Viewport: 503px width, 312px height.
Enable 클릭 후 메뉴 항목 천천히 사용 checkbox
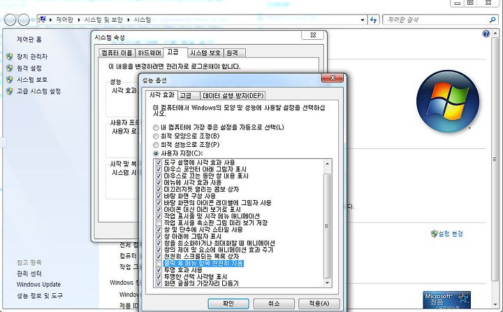point(159,264)
